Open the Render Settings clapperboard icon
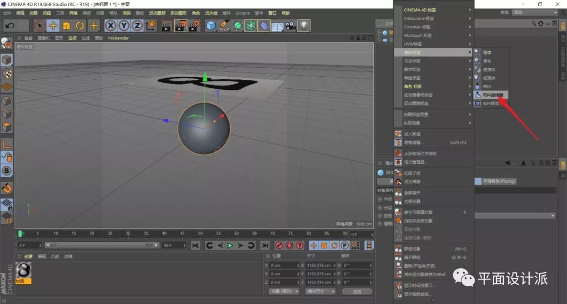 coord(194,25)
